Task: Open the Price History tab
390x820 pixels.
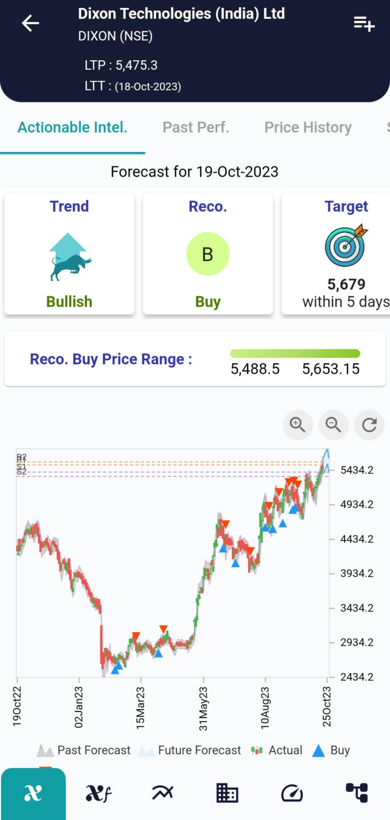Action: coord(308,127)
